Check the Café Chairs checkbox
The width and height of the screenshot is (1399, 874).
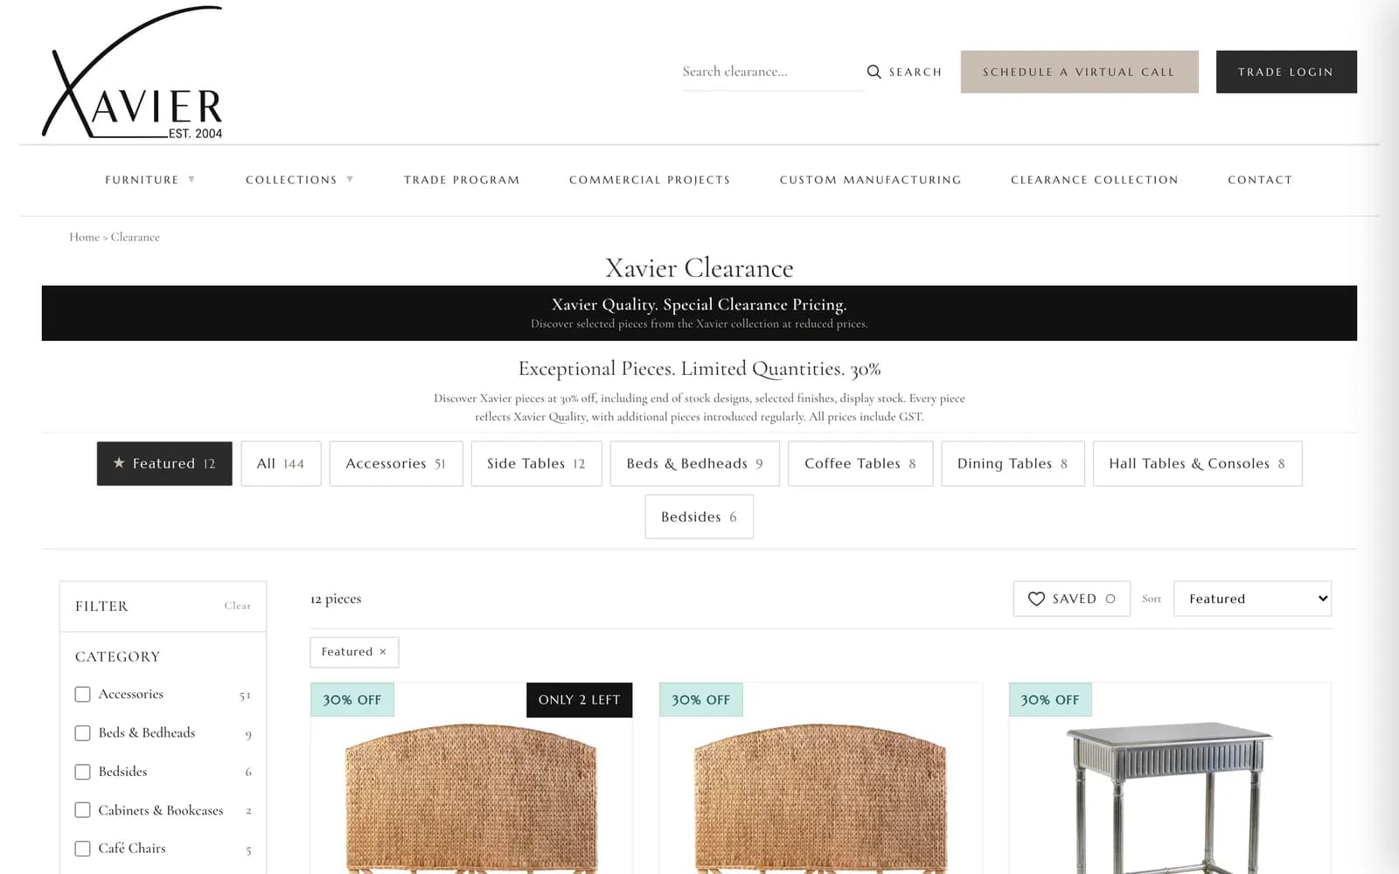pyautogui.click(x=82, y=849)
